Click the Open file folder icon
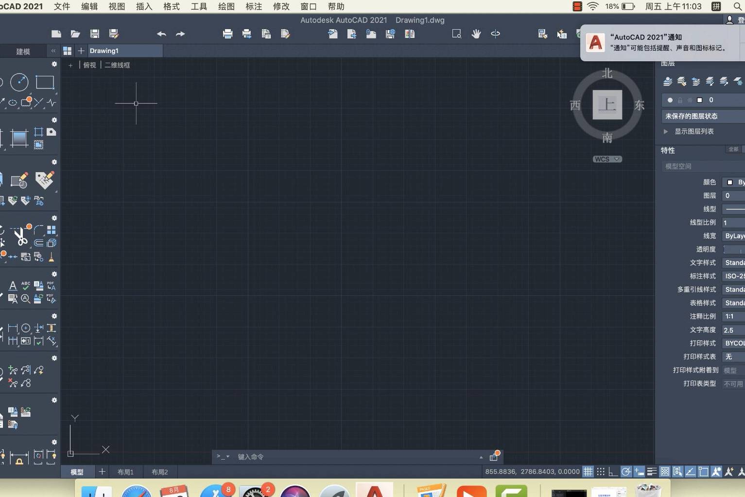The height and width of the screenshot is (497, 745). [75, 34]
